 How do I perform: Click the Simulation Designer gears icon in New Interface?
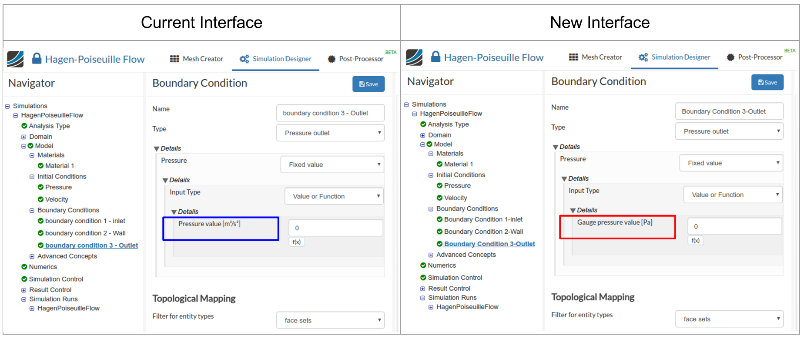click(643, 57)
